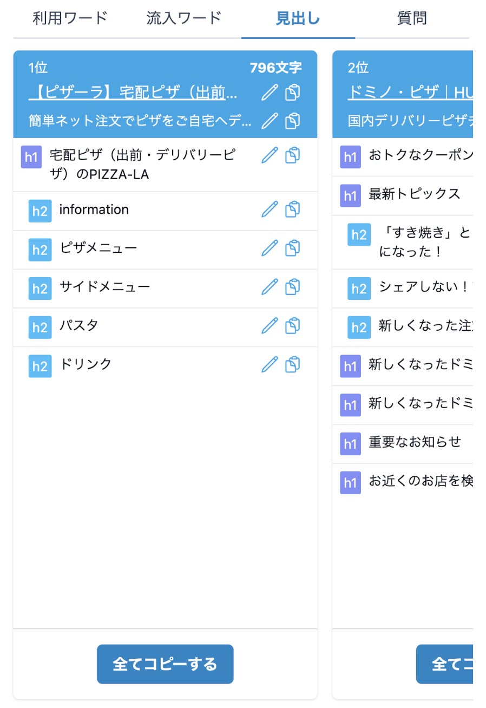
Task: Copy the 宅配ピザ PIZZA-LA h1 heading
Action: (x=293, y=155)
